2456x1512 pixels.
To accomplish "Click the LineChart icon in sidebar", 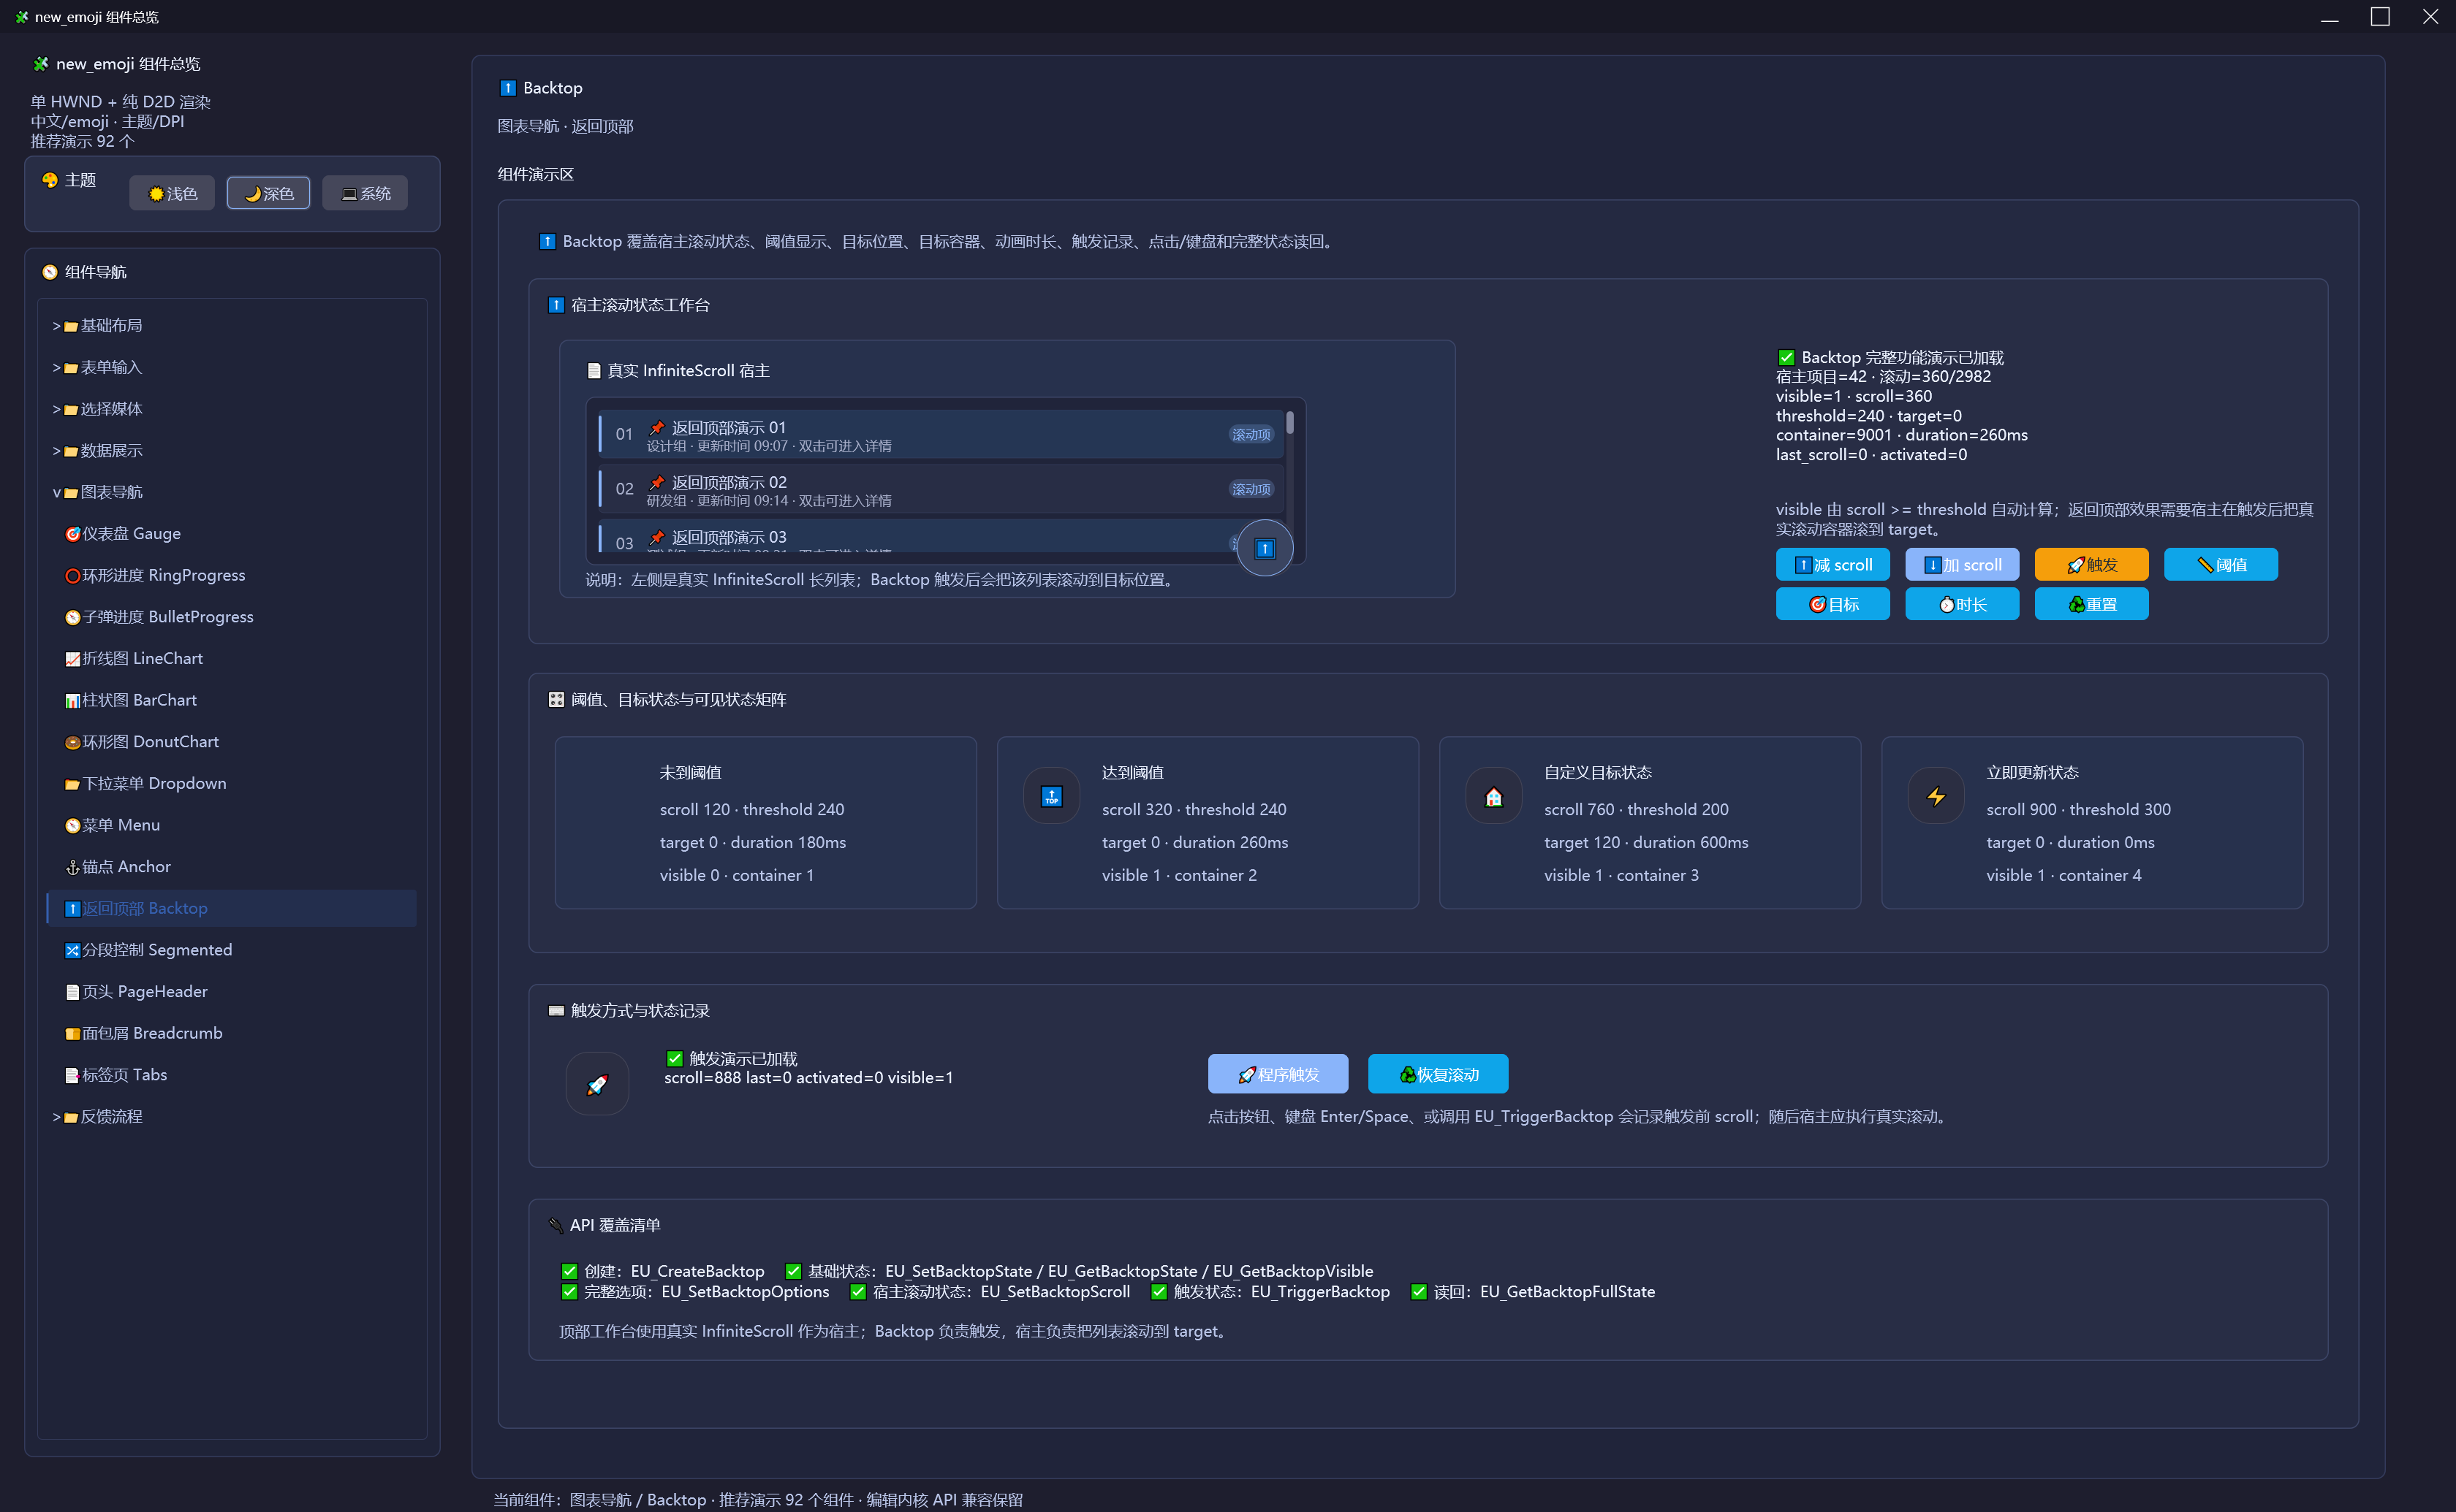I will point(72,659).
